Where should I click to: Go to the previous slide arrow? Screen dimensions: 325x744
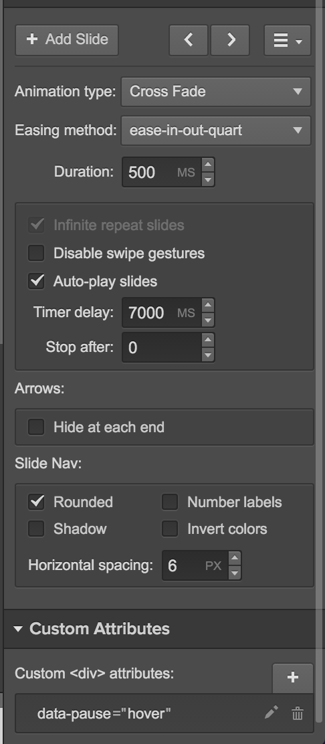(189, 40)
